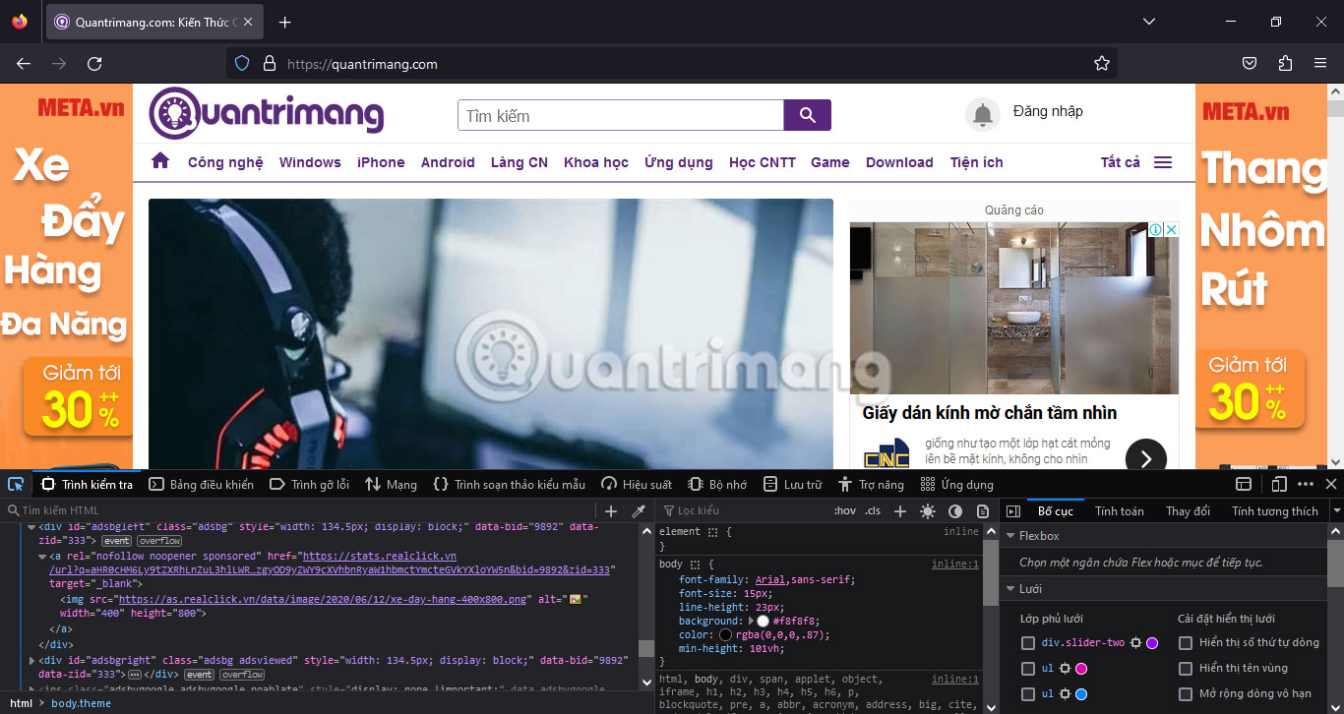Screen dimensions: 1344x714
Task: Click the notification bell icon
Action: pos(982,115)
